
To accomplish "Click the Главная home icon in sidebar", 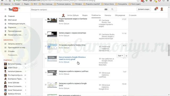I will point(5,16).
